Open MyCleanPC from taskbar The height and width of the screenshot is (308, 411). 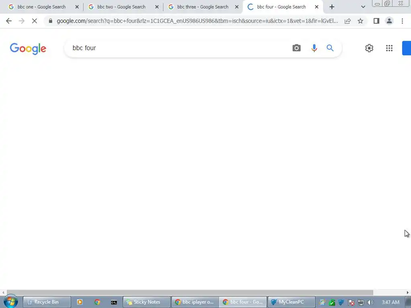[291, 302]
